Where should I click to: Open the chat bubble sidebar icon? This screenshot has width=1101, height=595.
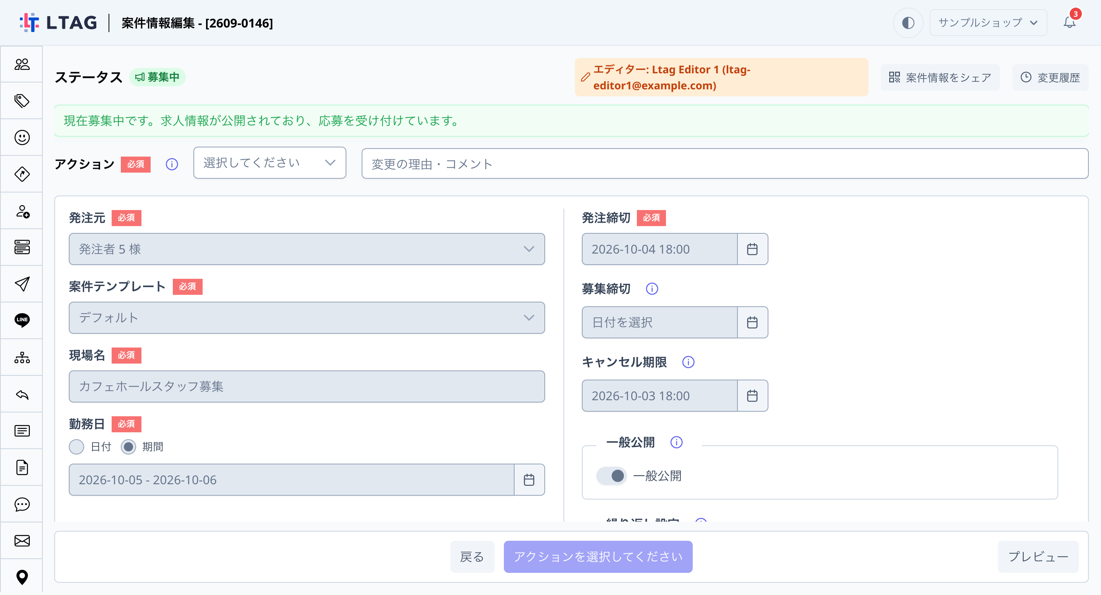click(22, 504)
